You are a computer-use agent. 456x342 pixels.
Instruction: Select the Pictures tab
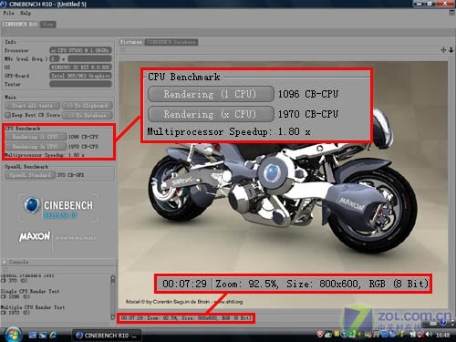click(130, 42)
